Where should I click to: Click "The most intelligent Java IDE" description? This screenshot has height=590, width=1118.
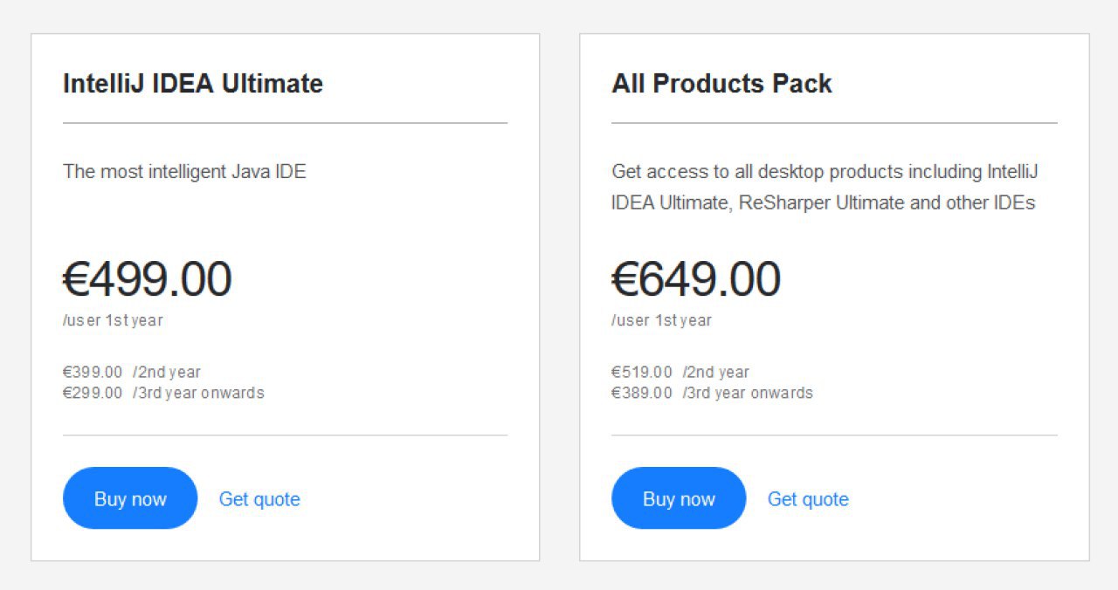click(x=184, y=171)
